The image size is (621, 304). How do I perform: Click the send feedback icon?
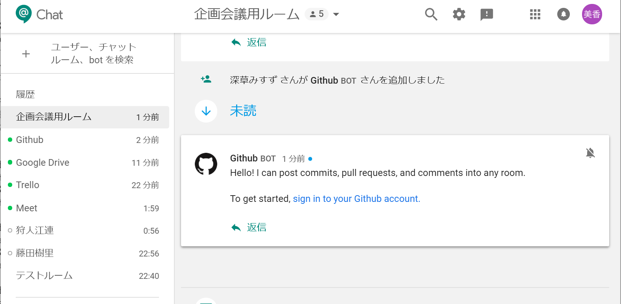pyautogui.click(x=487, y=15)
